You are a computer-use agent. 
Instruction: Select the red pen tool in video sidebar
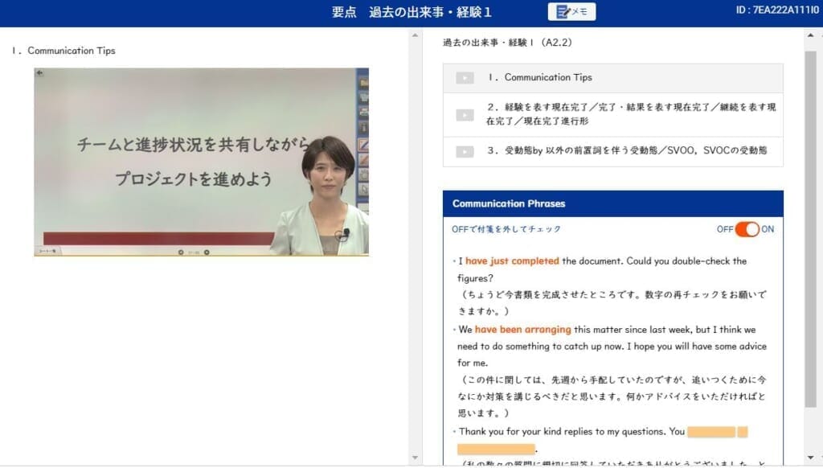coord(363,146)
